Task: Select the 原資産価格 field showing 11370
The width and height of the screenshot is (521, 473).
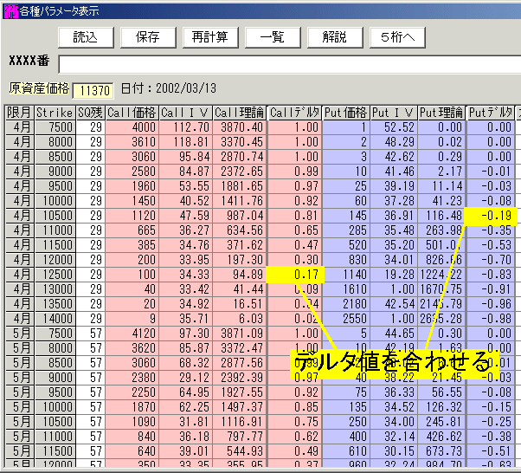Action: click(x=93, y=90)
